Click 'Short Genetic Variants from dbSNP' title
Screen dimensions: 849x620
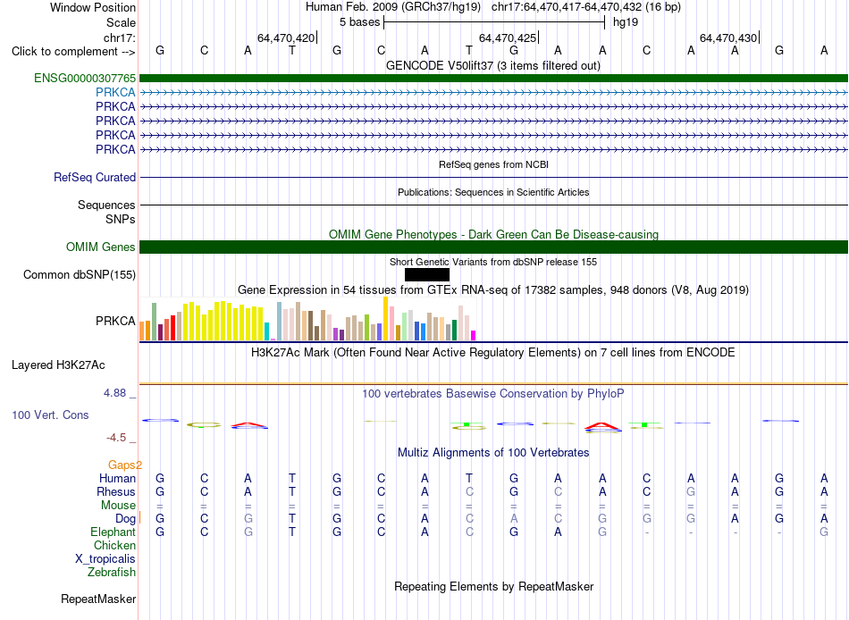tap(493, 262)
